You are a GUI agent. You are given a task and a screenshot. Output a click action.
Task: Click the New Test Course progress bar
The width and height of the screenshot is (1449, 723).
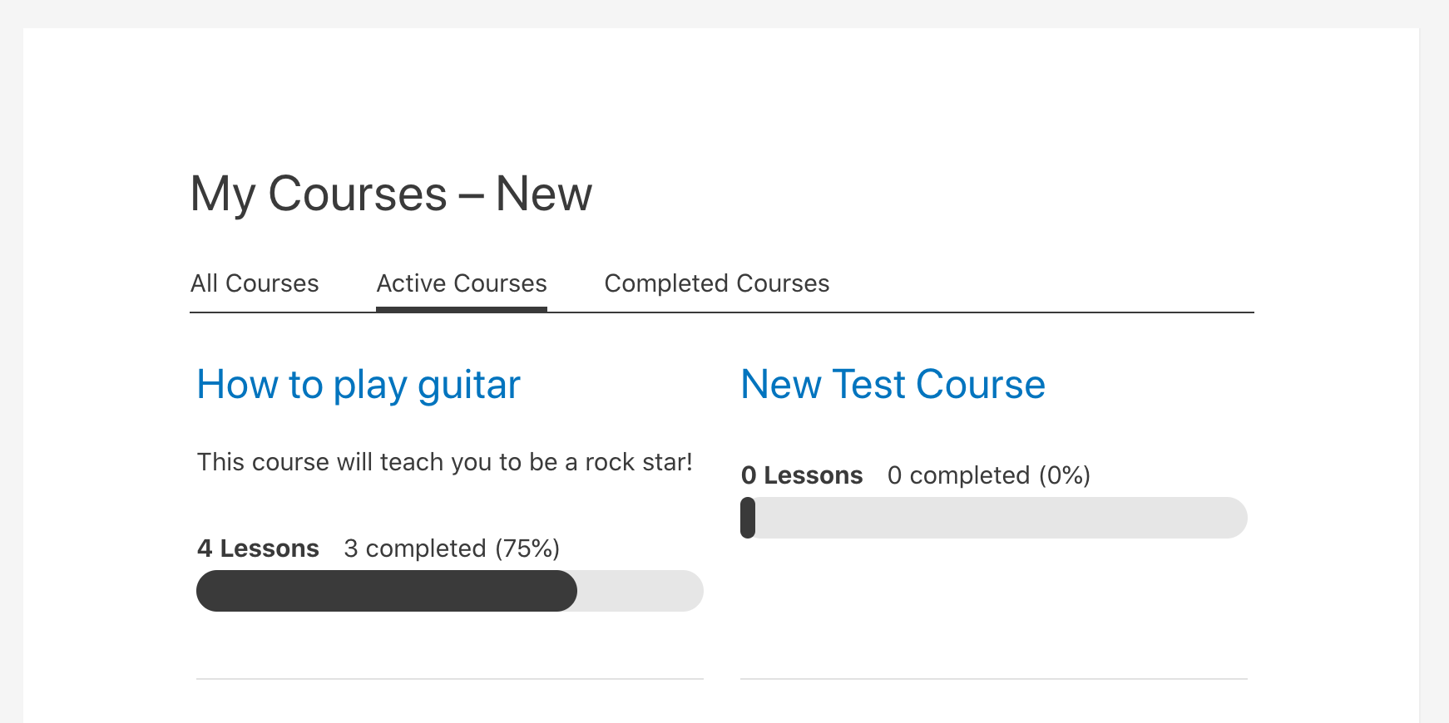(x=994, y=517)
